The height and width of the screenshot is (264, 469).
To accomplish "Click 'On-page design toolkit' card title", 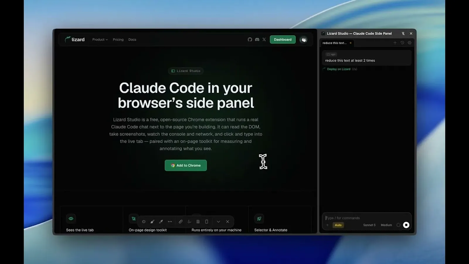I will coord(148,230).
